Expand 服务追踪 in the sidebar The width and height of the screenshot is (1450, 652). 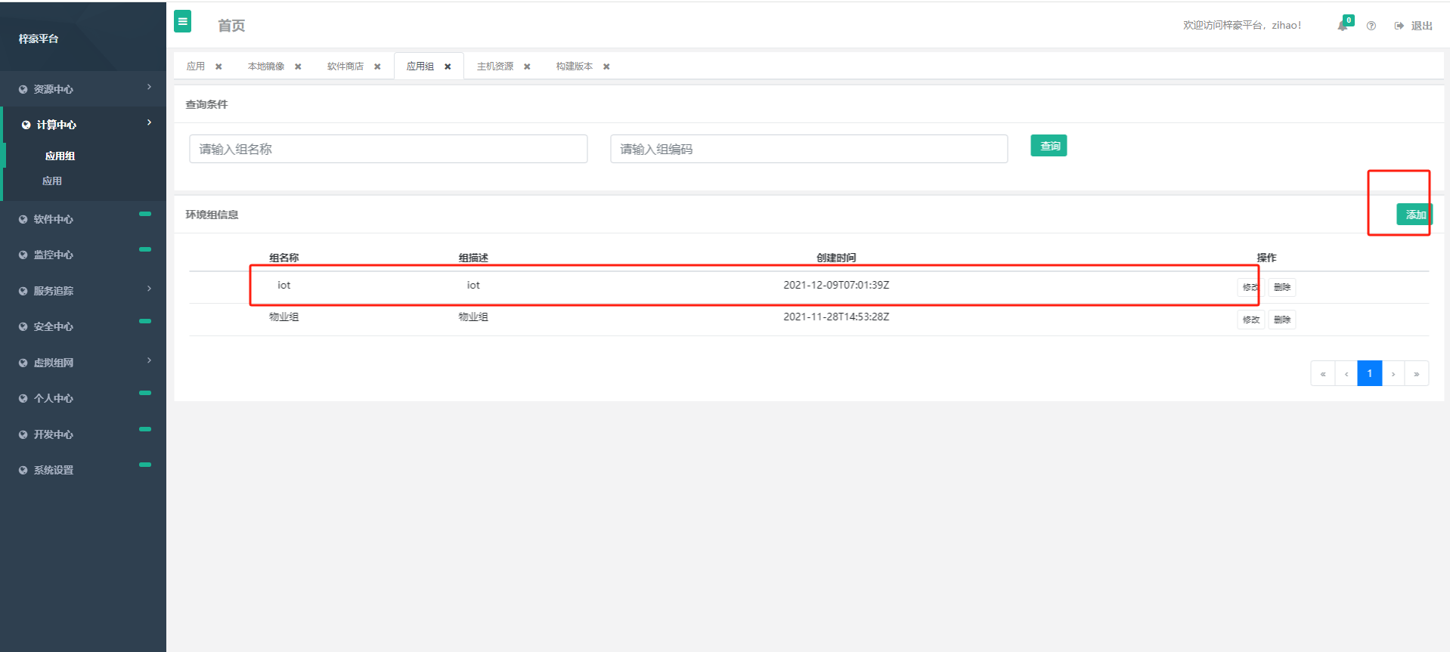(83, 291)
